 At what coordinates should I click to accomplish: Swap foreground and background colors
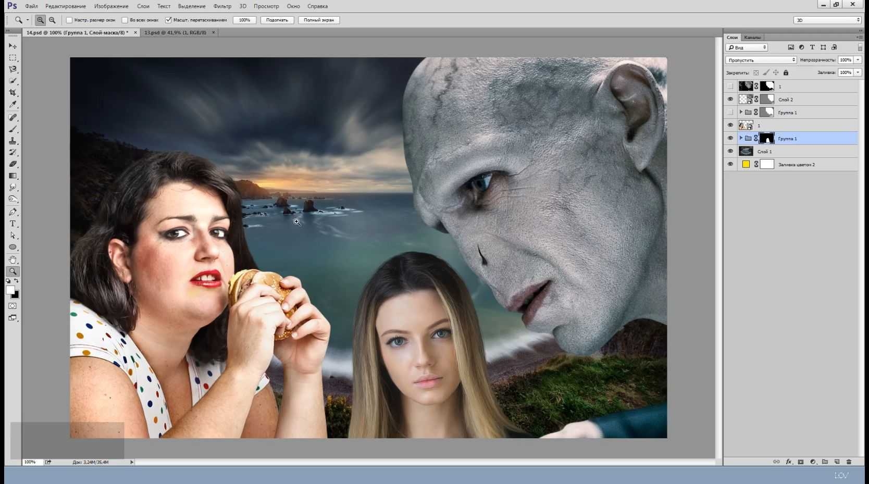(17, 281)
